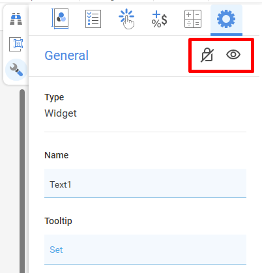
Task: Click the Type label
Action: coord(54,97)
